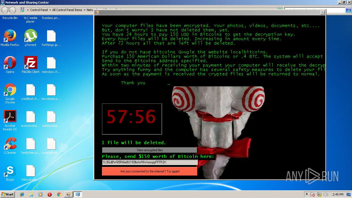The width and height of the screenshot is (352, 198).
Task: Expand dropdown arrow before Control Panel breadcrumb
Action: 28,10
